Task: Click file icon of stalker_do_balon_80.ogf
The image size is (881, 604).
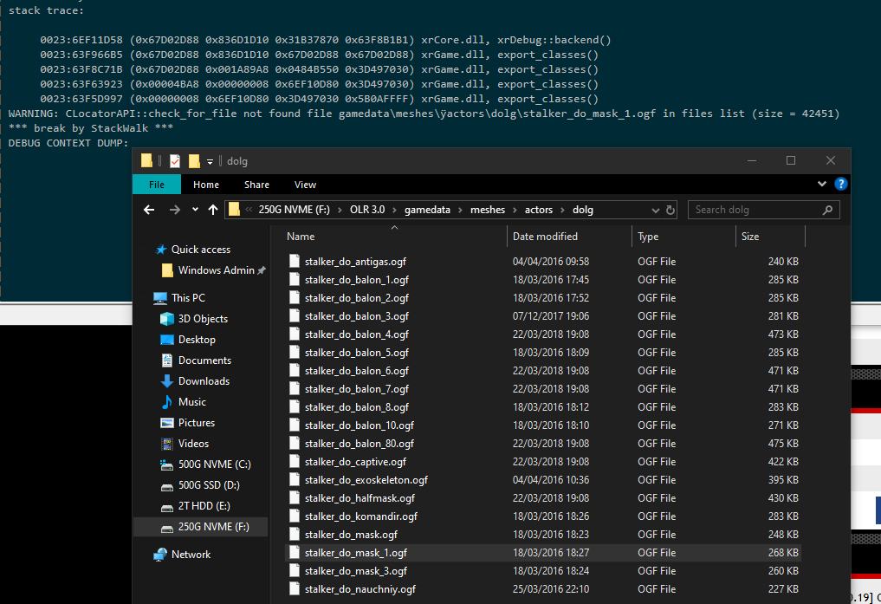Action: [295, 444]
